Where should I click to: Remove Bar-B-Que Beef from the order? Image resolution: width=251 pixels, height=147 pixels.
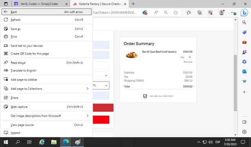click(x=188, y=62)
